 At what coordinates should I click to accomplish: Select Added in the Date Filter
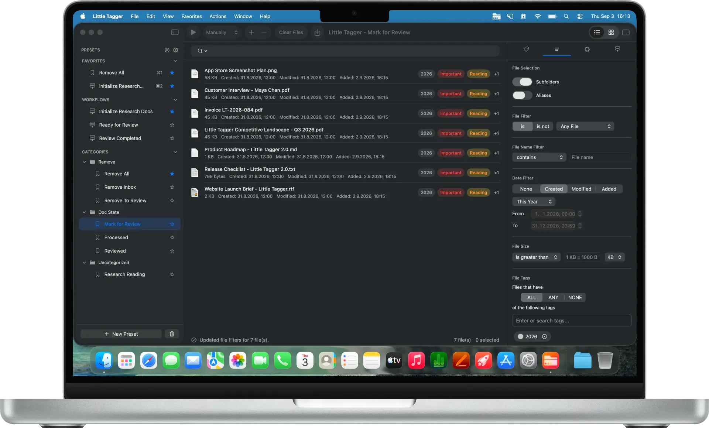(x=609, y=189)
